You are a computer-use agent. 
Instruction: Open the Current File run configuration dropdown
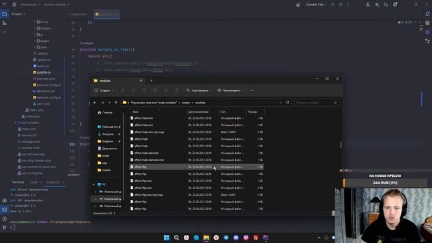pos(317,5)
